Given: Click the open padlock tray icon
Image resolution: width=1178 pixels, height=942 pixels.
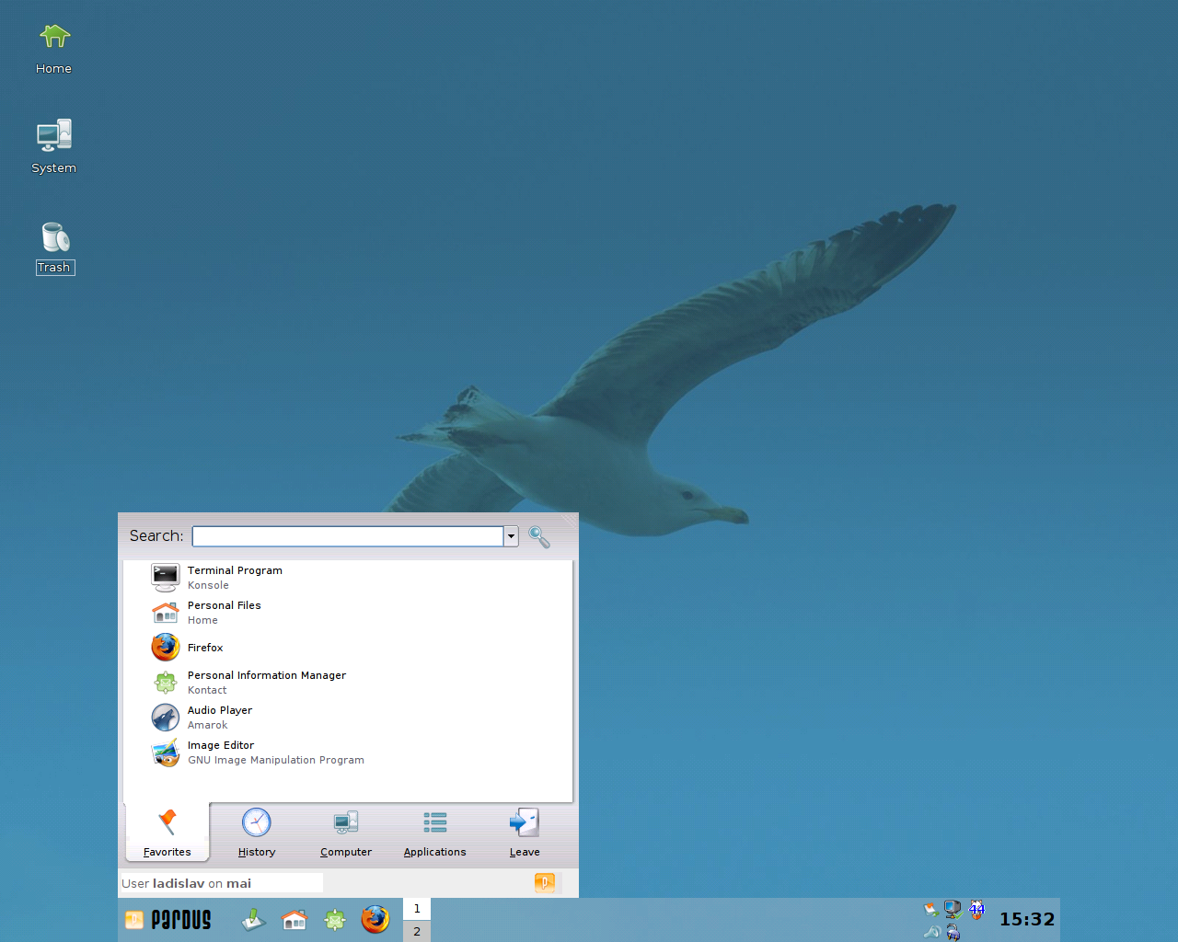Looking at the screenshot, I should [x=953, y=932].
